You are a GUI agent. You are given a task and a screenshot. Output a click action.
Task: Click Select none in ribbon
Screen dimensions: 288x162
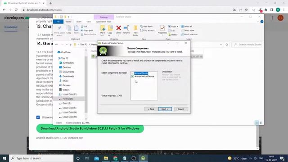pyautogui.click(x=187, y=31)
